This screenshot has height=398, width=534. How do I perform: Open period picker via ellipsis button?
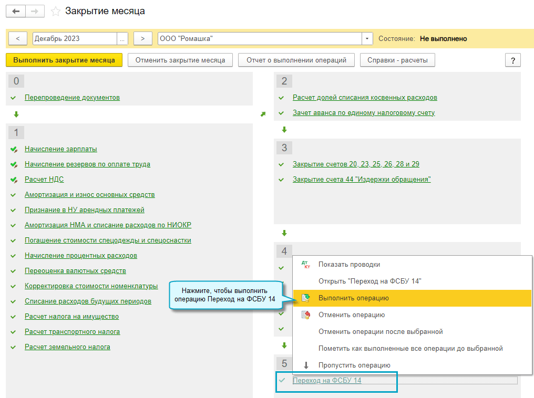coord(122,39)
